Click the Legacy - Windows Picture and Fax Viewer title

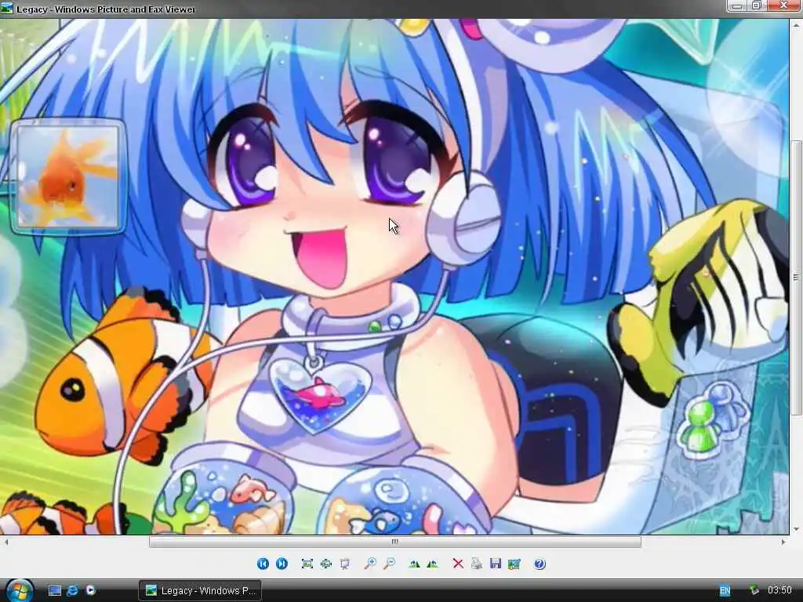coord(106,9)
